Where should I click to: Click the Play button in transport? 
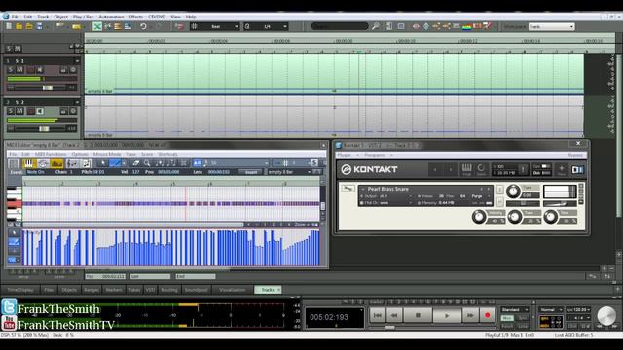coord(447,315)
